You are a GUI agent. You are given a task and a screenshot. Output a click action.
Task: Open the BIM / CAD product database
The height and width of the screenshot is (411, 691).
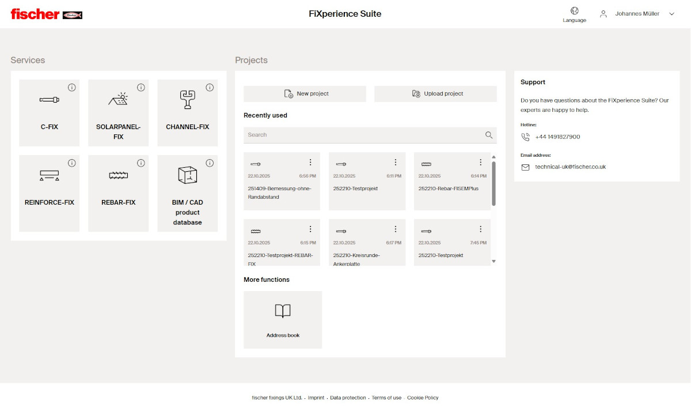click(187, 193)
